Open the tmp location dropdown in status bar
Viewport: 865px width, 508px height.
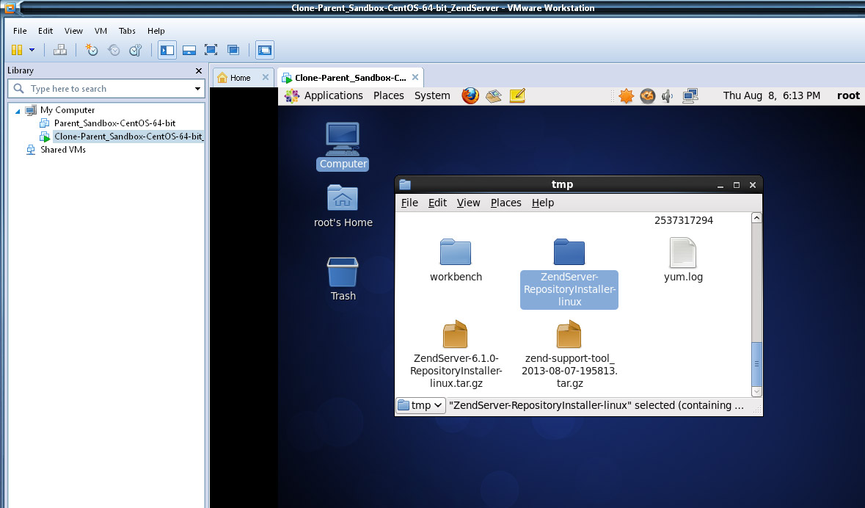(x=420, y=405)
